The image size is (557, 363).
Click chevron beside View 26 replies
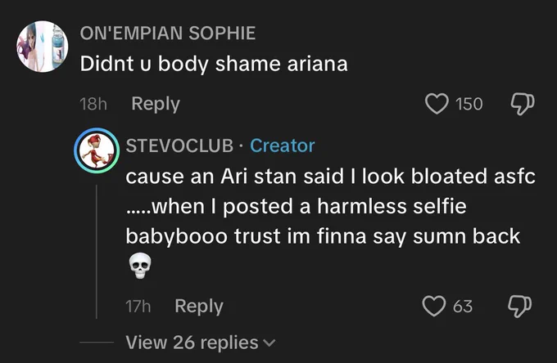pyautogui.click(x=269, y=343)
